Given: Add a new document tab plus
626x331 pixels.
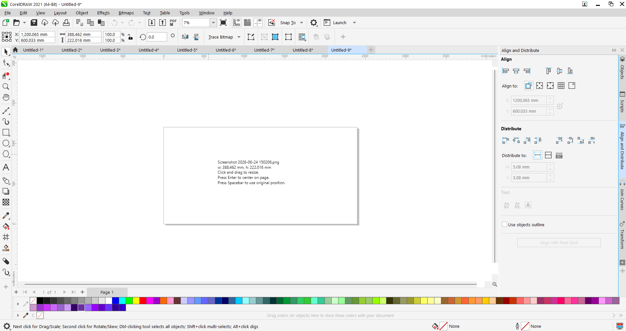Looking at the screenshot, I should (x=371, y=50).
